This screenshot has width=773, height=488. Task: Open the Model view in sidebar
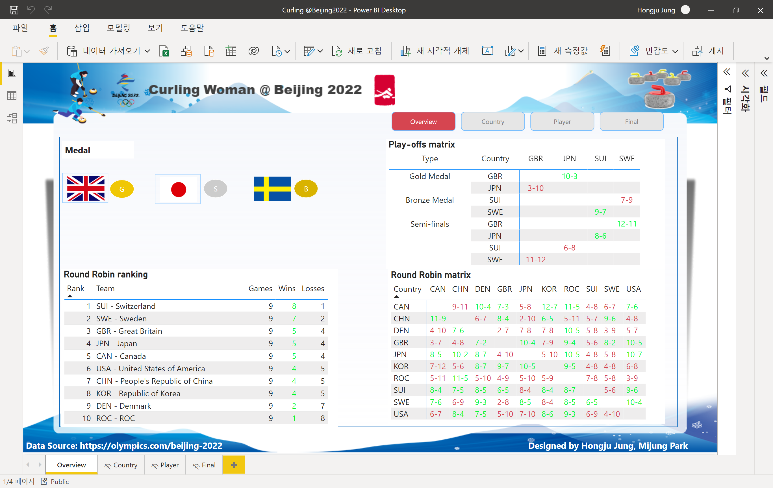pos(12,118)
